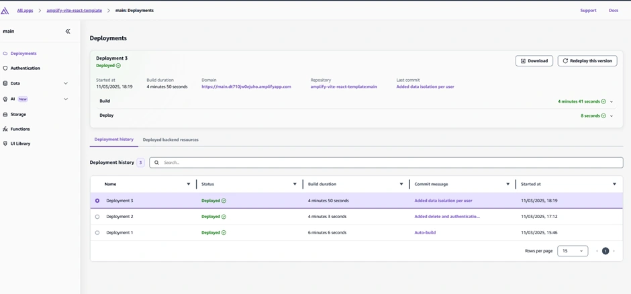Image resolution: width=631 pixels, height=294 pixels.
Task: Click Redeploy this version button
Action: click(x=587, y=61)
